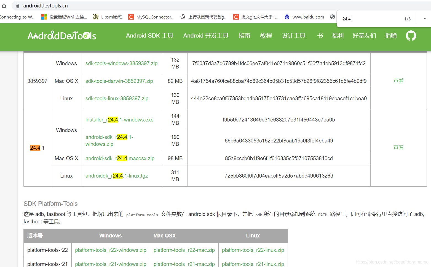Click the 82 MB size cell
Viewport: 431px width, 267px height.
tap(175, 81)
